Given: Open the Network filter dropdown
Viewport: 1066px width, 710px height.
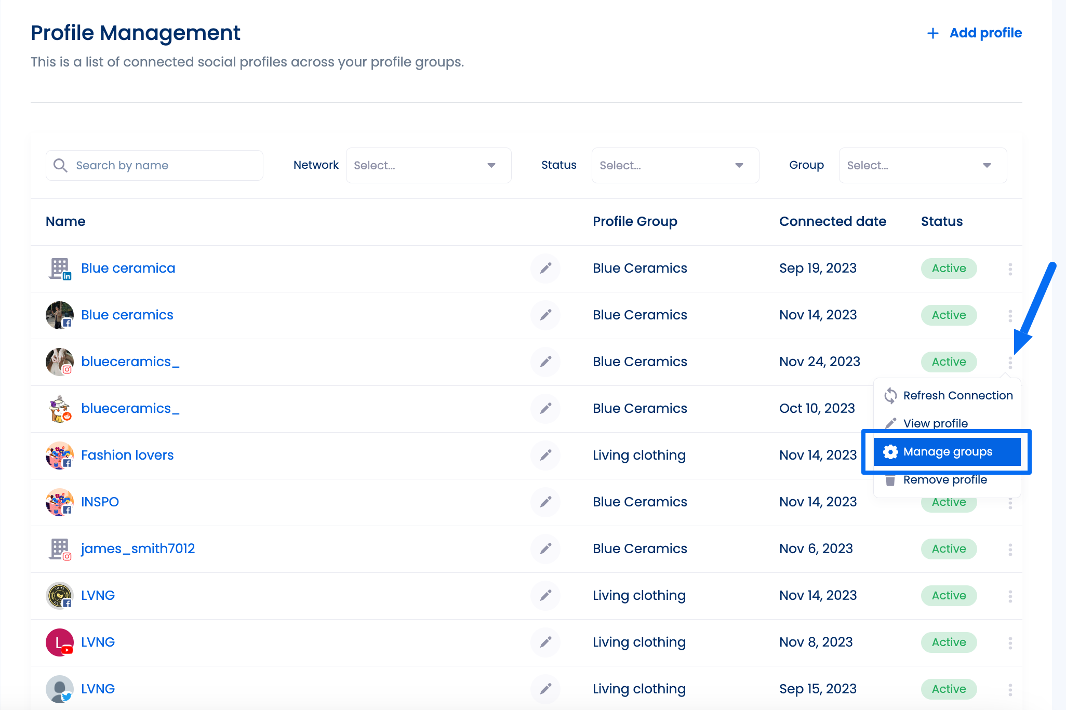Looking at the screenshot, I should 429,165.
